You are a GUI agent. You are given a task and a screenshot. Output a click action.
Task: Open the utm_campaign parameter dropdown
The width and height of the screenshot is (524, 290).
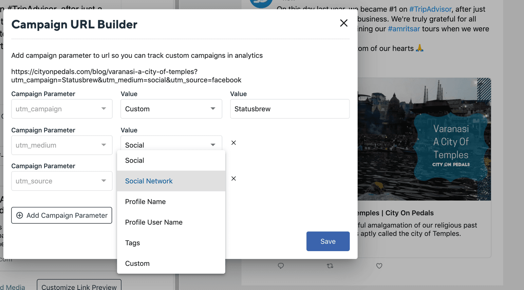point(62,109)
